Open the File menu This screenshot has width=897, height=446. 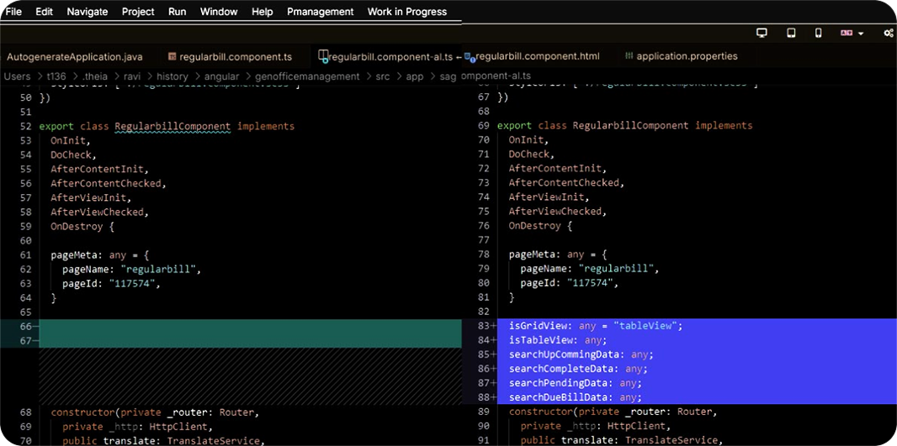13,12
